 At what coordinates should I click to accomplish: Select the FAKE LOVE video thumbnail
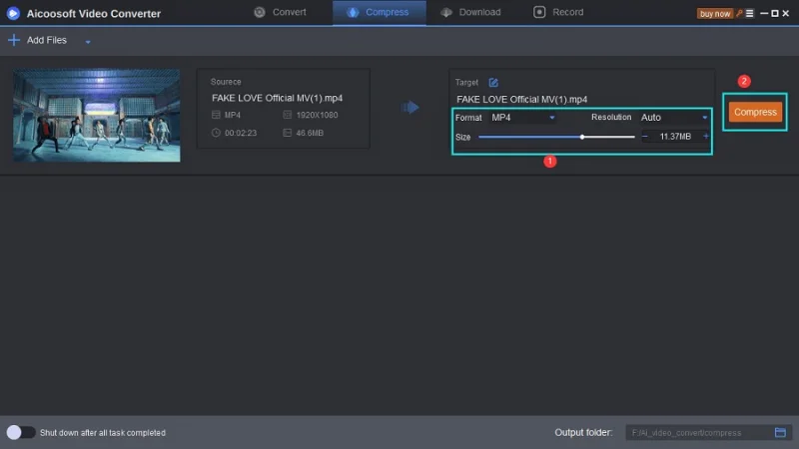tap(97, 115)
